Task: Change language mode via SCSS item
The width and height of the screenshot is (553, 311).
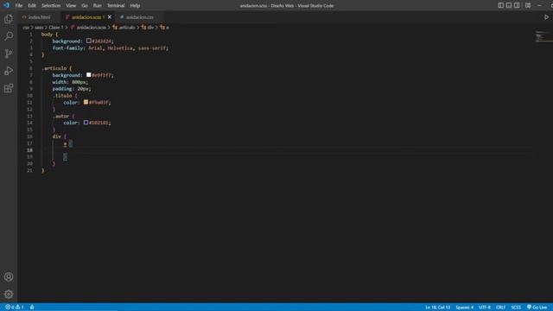Action: point(516,308)
